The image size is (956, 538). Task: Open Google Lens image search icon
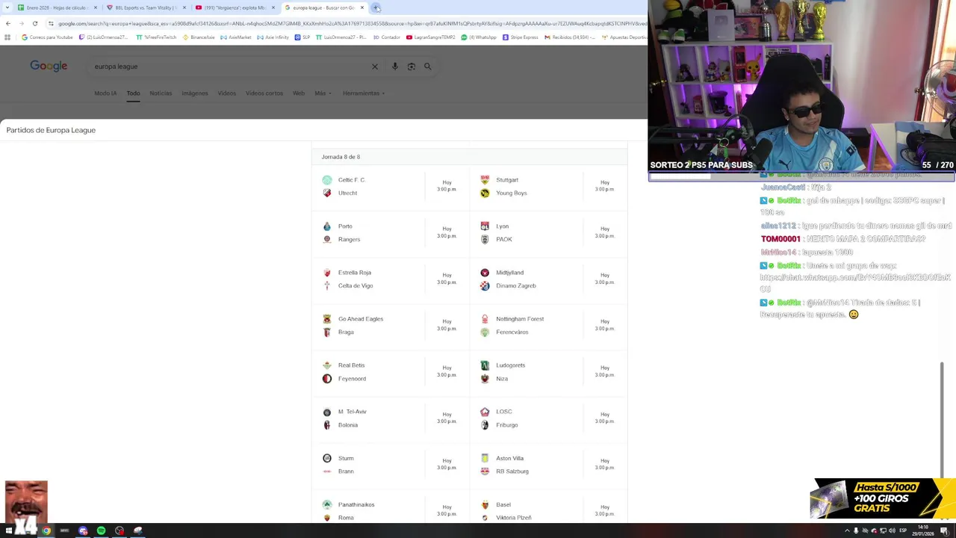coord(412,67)
